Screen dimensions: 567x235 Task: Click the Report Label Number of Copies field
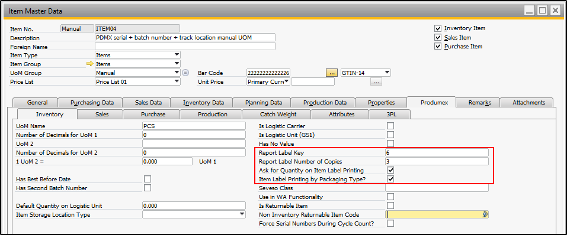tap(437, 161)
